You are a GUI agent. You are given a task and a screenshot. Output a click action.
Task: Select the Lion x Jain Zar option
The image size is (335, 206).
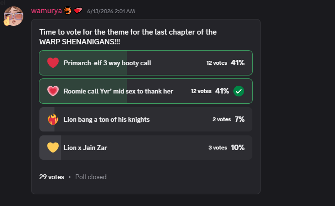tap(146, 148)
